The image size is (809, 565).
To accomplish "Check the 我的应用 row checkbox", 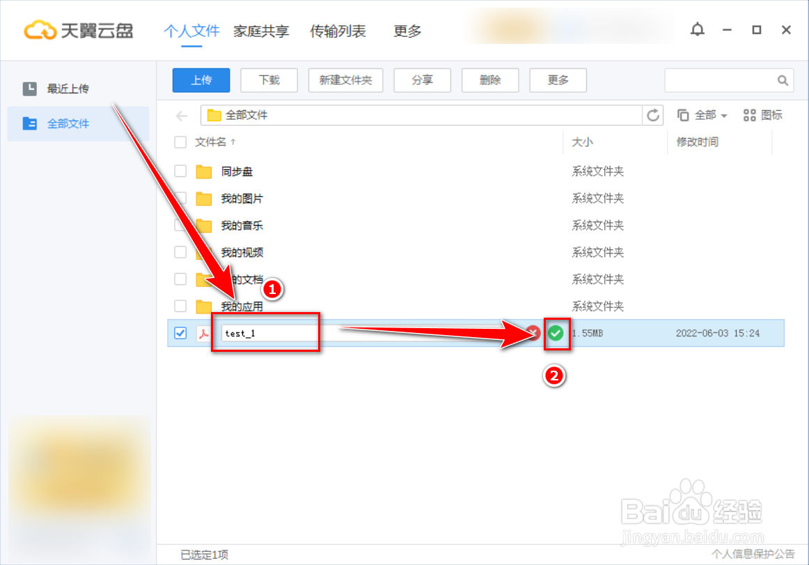I will coord(180,306).
